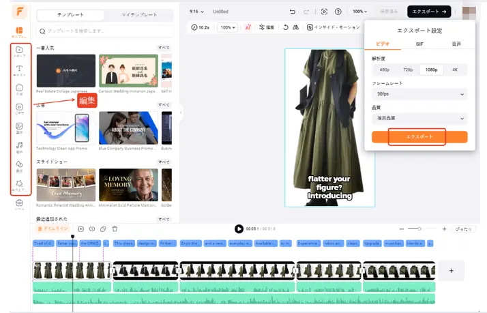Select Technology Clean App Promo thumbnail
The width and height of the screenshot is (487, 313).
pos(66,128)
